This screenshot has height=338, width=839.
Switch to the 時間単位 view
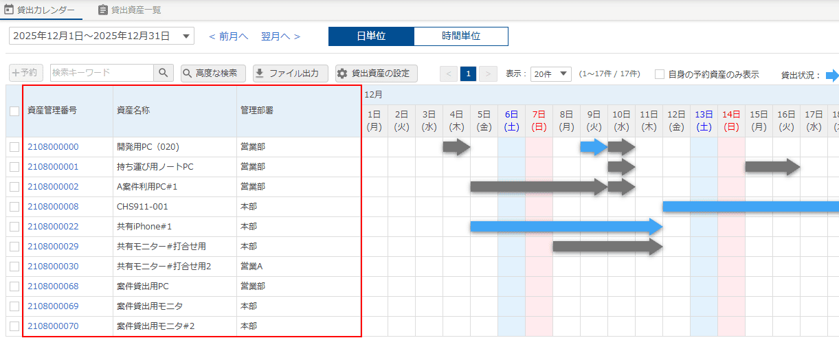coord(460,36)
